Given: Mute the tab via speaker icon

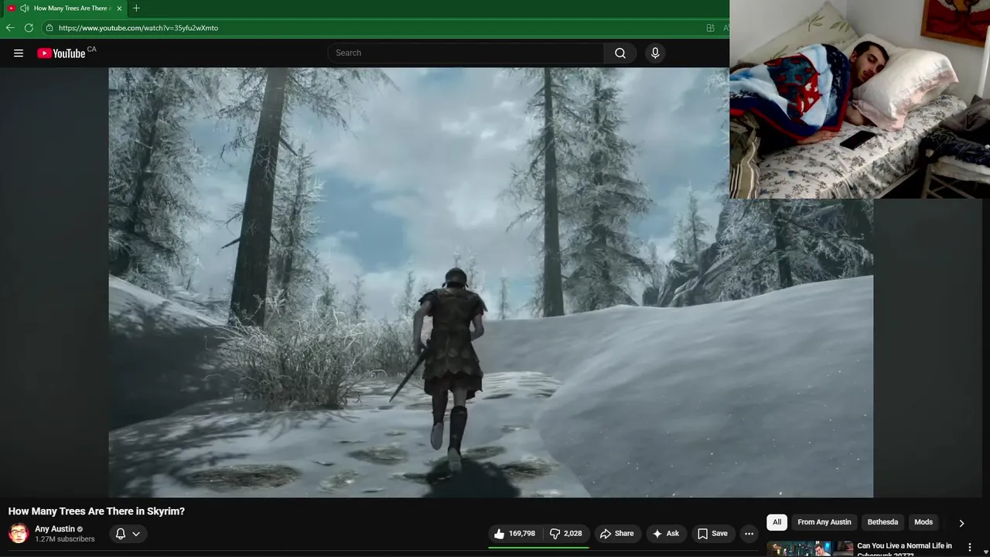Looking at the screenshot, I should (x=25, y=8).
